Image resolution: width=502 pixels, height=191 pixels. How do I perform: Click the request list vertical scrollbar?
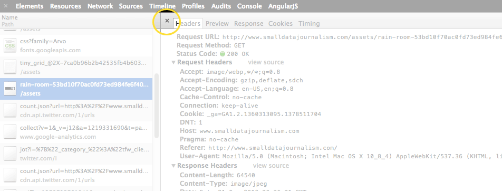click(x=156, y=106)
